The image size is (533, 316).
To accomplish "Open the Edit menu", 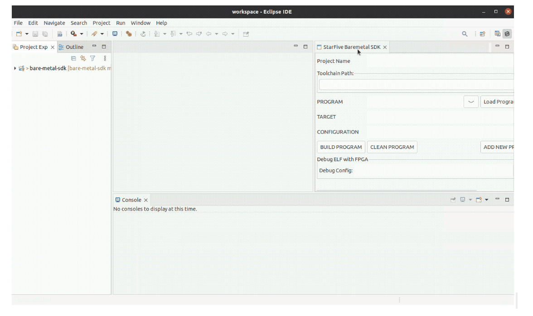I will [x=33, y=23].
